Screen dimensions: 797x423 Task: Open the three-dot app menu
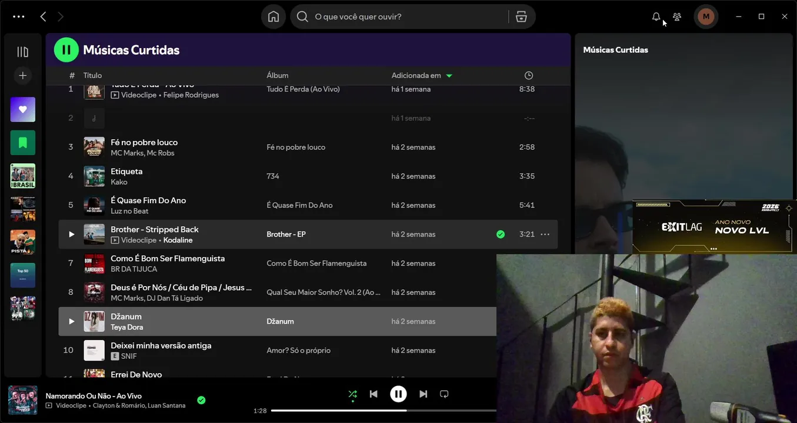coord(19,16)
